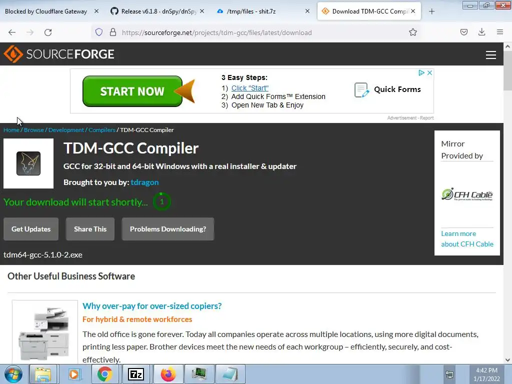Image resolution: width=512 pixels, height=384 pixels.
Task: Click the SourceForge logo
Action: pyautogui.click(x=59, y=54)
